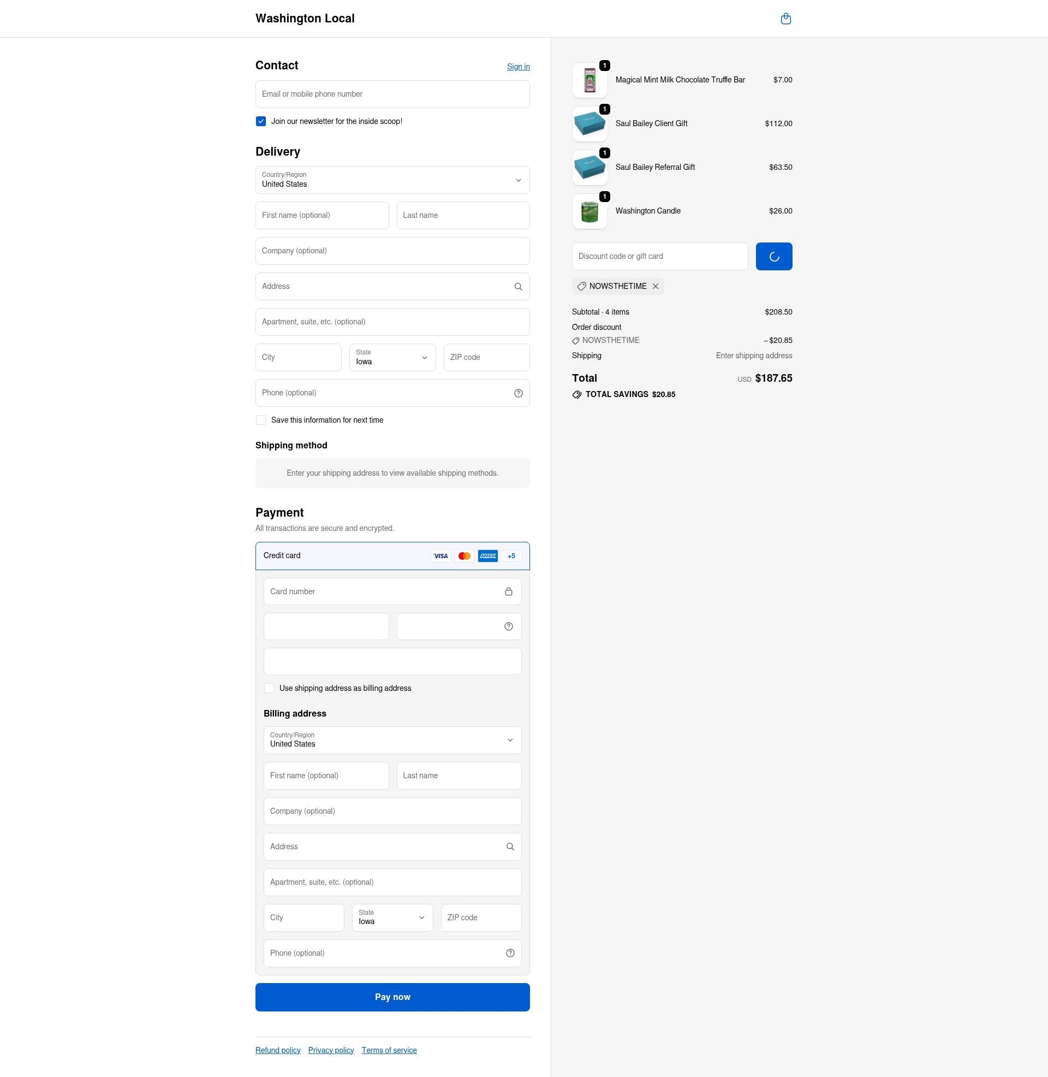View the Refund policy
This screenshot has width=1048, height=1077.
pos(277,1050)
